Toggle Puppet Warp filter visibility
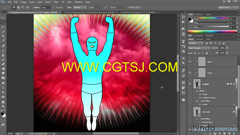The image size is (240, 135). 200,122
